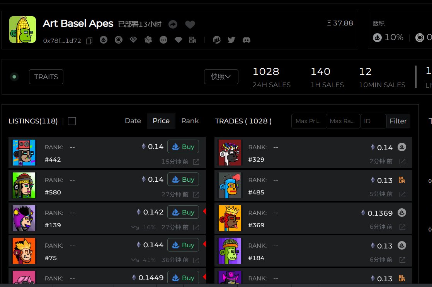Open external link for trade #369
432x287 pixels.
tap(402, 227)
